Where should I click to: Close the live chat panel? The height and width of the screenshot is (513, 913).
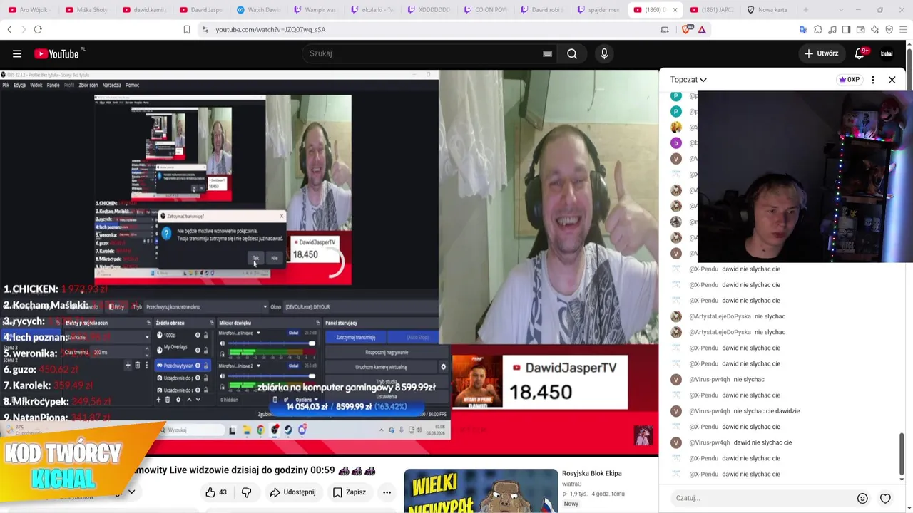click(892, 80)
